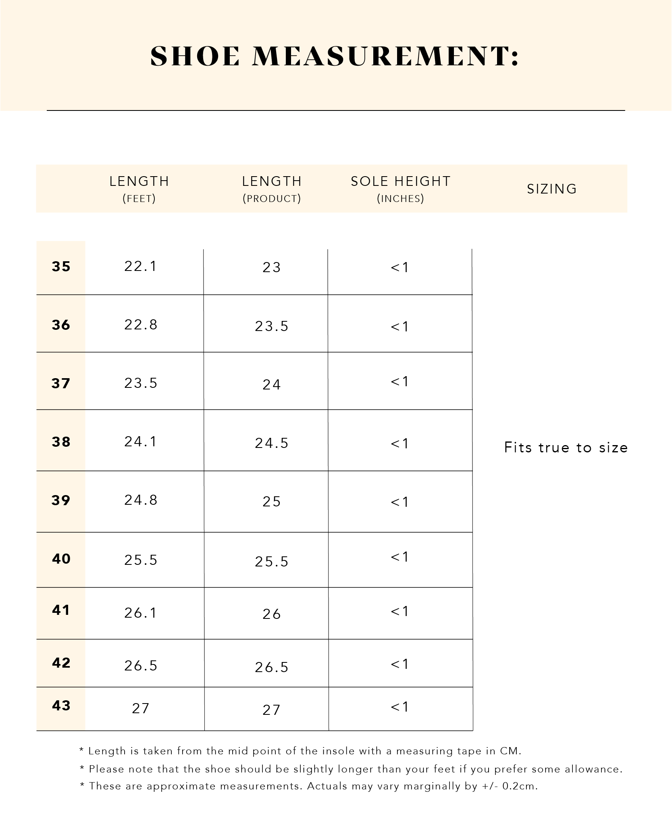
Task: Click the size 41 row label
Action: [61, 610]
